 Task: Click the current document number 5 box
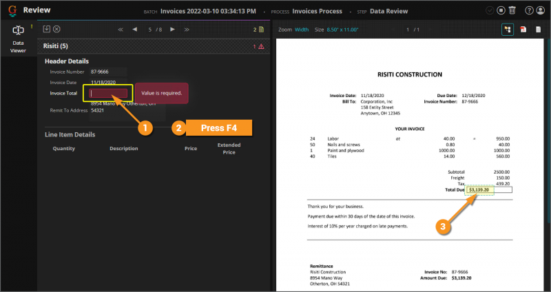click(x=149, y=30)
